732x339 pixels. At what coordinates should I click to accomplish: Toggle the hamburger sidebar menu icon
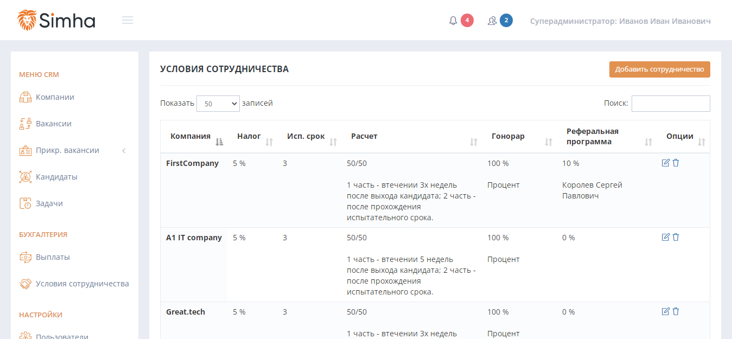[x=128, y=21]
